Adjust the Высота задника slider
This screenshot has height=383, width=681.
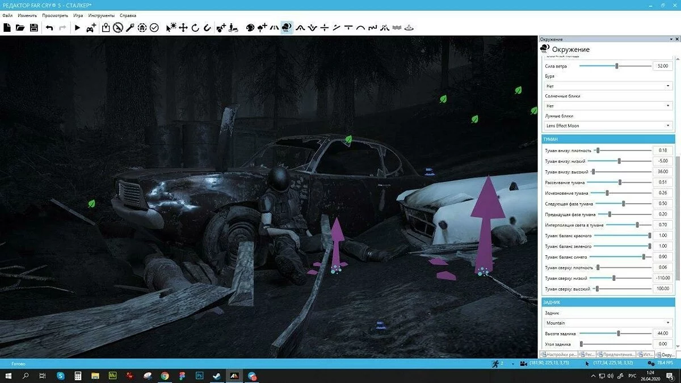pyautogui.click(x=615, y=334)
